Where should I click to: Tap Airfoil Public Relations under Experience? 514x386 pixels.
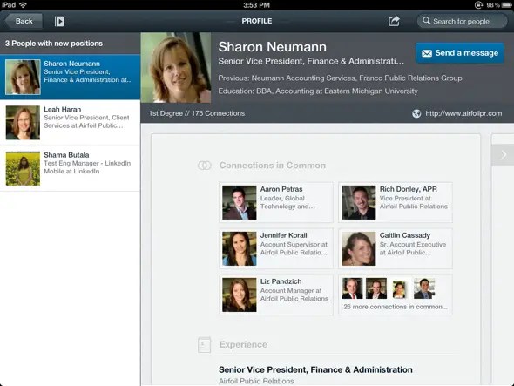(256, 381)
